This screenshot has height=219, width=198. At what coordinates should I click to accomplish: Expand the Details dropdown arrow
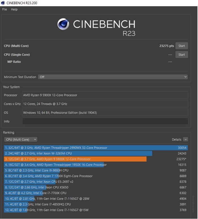pos(186,139)
